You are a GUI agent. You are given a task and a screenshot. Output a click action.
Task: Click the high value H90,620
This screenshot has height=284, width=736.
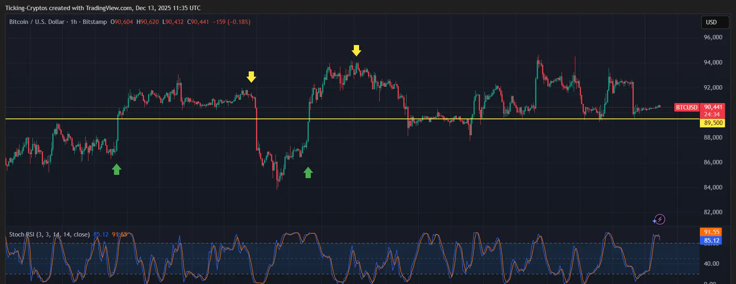click(x=148, y=22)
